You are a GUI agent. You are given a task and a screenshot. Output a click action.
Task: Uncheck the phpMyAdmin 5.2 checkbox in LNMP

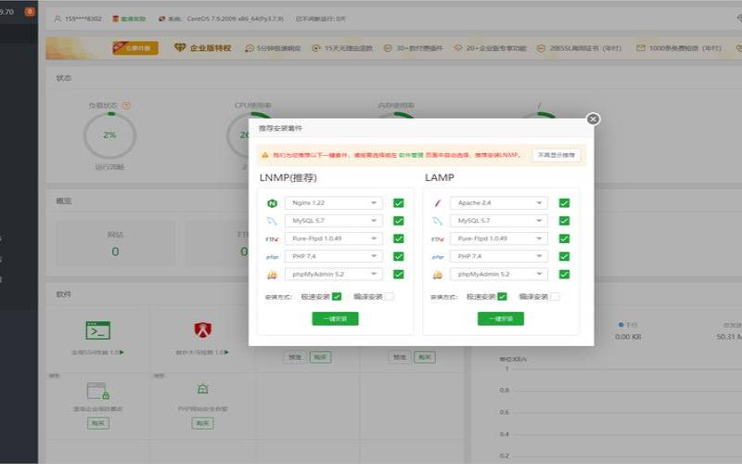[x=399, y=275]
